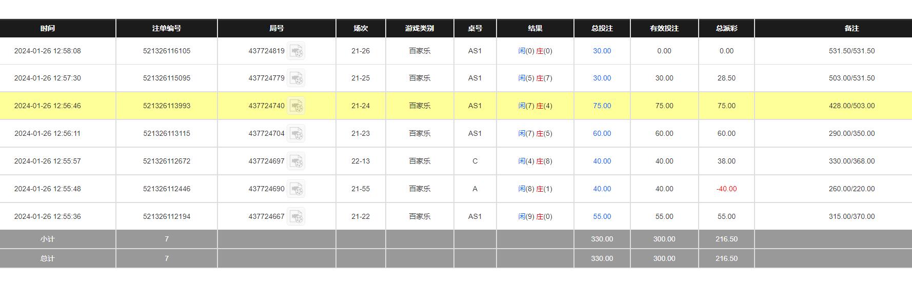This screenshot has height=284, width=912.
Task: Open video replay icon for round 437724819
Action: pos(296,51)
